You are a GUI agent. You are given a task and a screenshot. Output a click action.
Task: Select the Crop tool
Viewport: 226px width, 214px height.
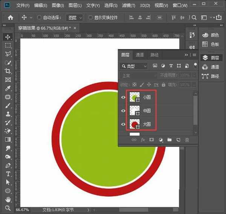pos(8,71)
